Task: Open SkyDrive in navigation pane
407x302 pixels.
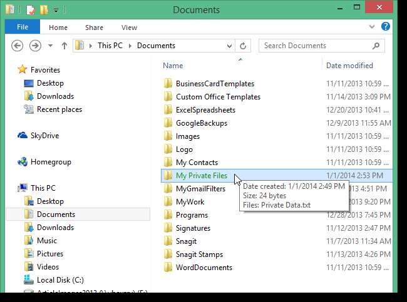Action: (x=44, y=136)
